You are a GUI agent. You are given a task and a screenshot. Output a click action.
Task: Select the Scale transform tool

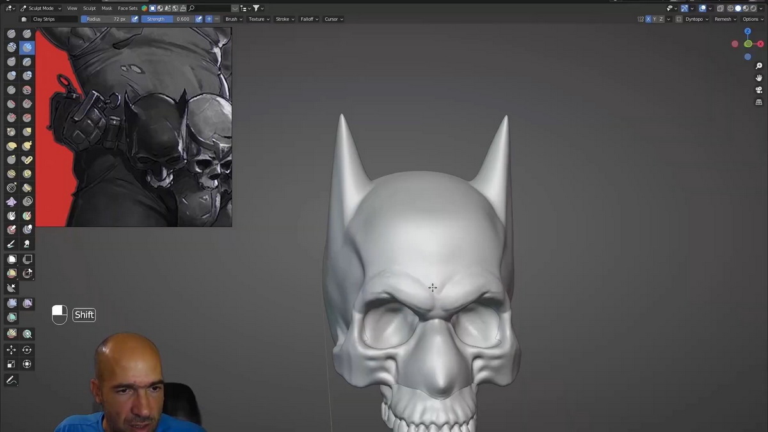[x=12, y=364]
